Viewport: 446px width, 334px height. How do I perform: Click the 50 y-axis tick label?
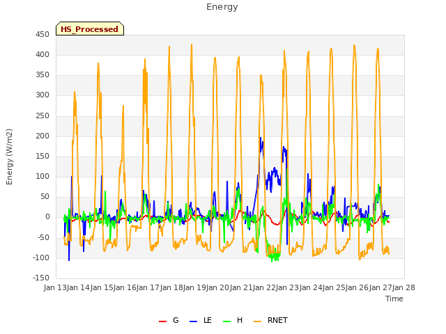pyautogui.click(x=45, y=196)
